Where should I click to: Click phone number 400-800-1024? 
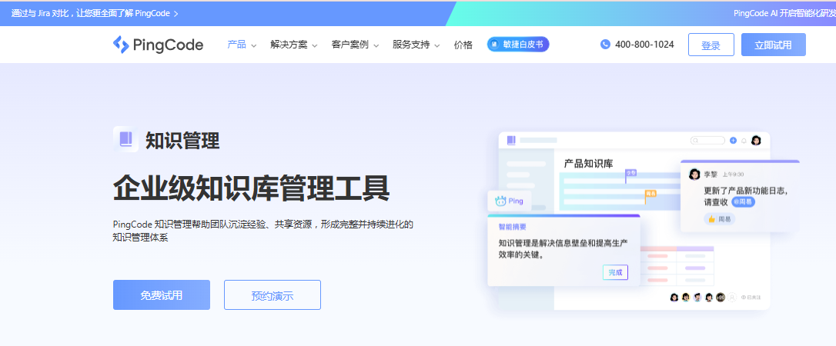pos(644,45)
